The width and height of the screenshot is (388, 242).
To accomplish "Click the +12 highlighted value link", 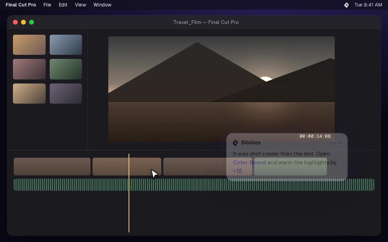I will coord(238,171).
